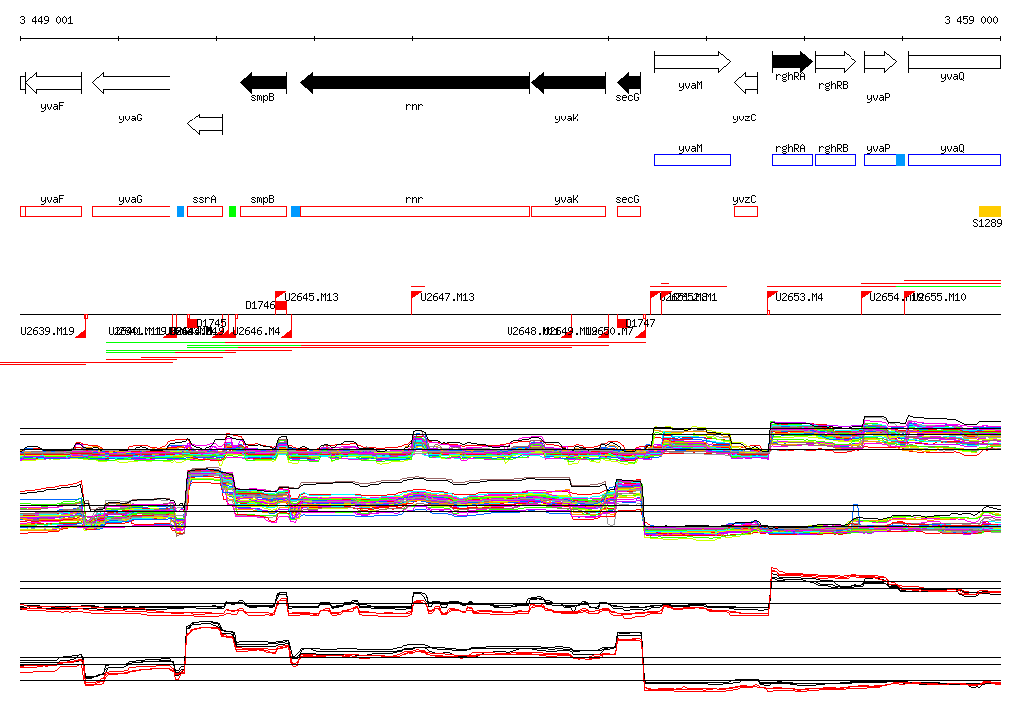Select the small white yvzC gene arrow
This screenshot has height=711, width=1021.
[x=746, y=83]
